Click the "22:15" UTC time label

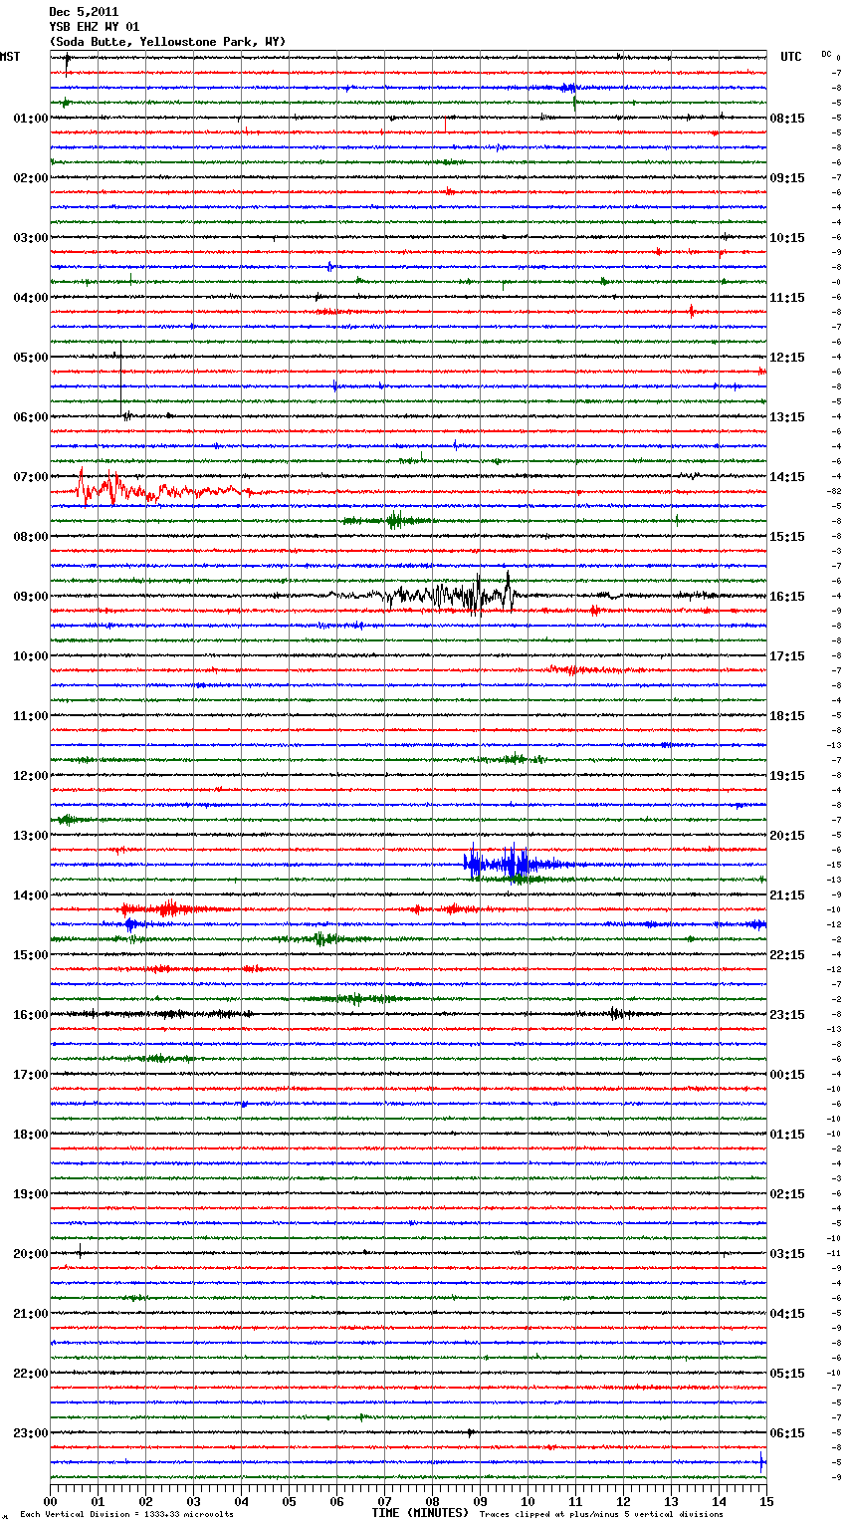[x=787, y=955]
